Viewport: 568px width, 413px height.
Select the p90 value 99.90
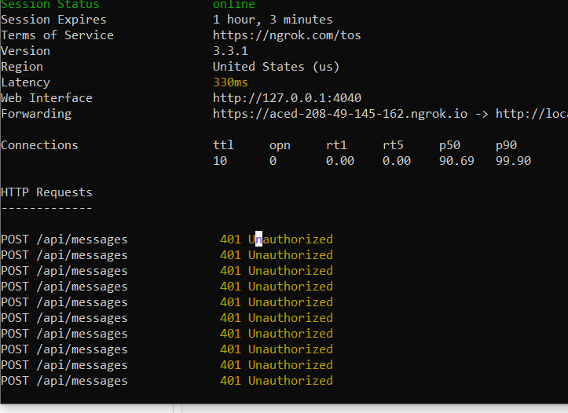[x=513, y=161]
